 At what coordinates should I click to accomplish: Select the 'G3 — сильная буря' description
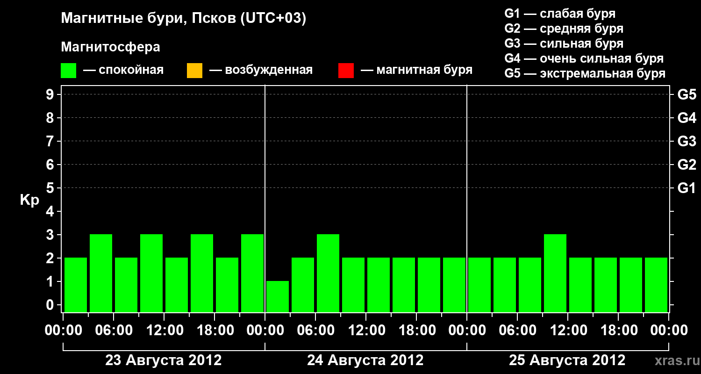coord(564,43)
